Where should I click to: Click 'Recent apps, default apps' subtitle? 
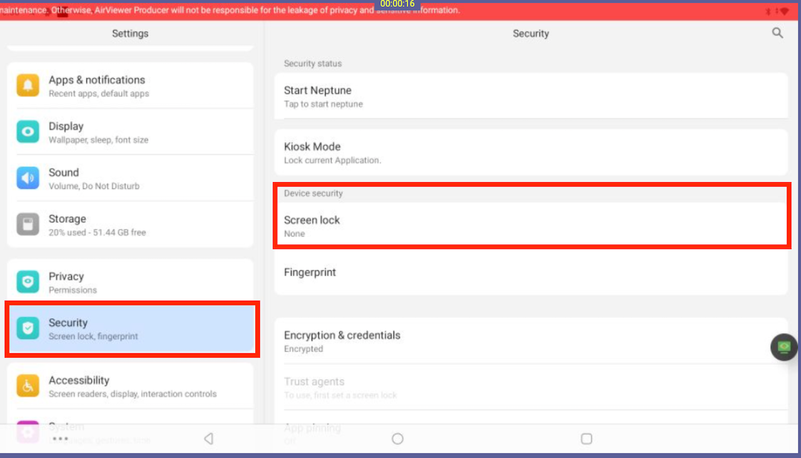click(x=99, y=94)
